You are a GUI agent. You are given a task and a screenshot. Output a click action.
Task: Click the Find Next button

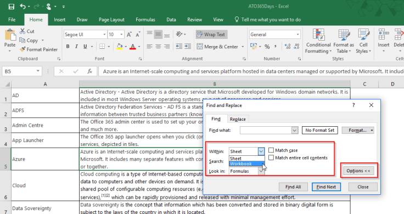tap(326, 187)
